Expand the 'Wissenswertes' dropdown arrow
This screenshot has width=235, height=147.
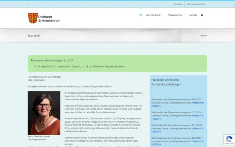coord(184,15)
